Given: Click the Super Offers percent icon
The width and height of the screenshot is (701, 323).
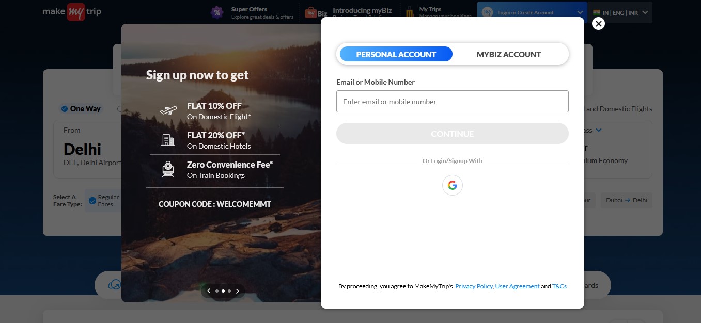Looking at the screenshot, I should point(217,12).
